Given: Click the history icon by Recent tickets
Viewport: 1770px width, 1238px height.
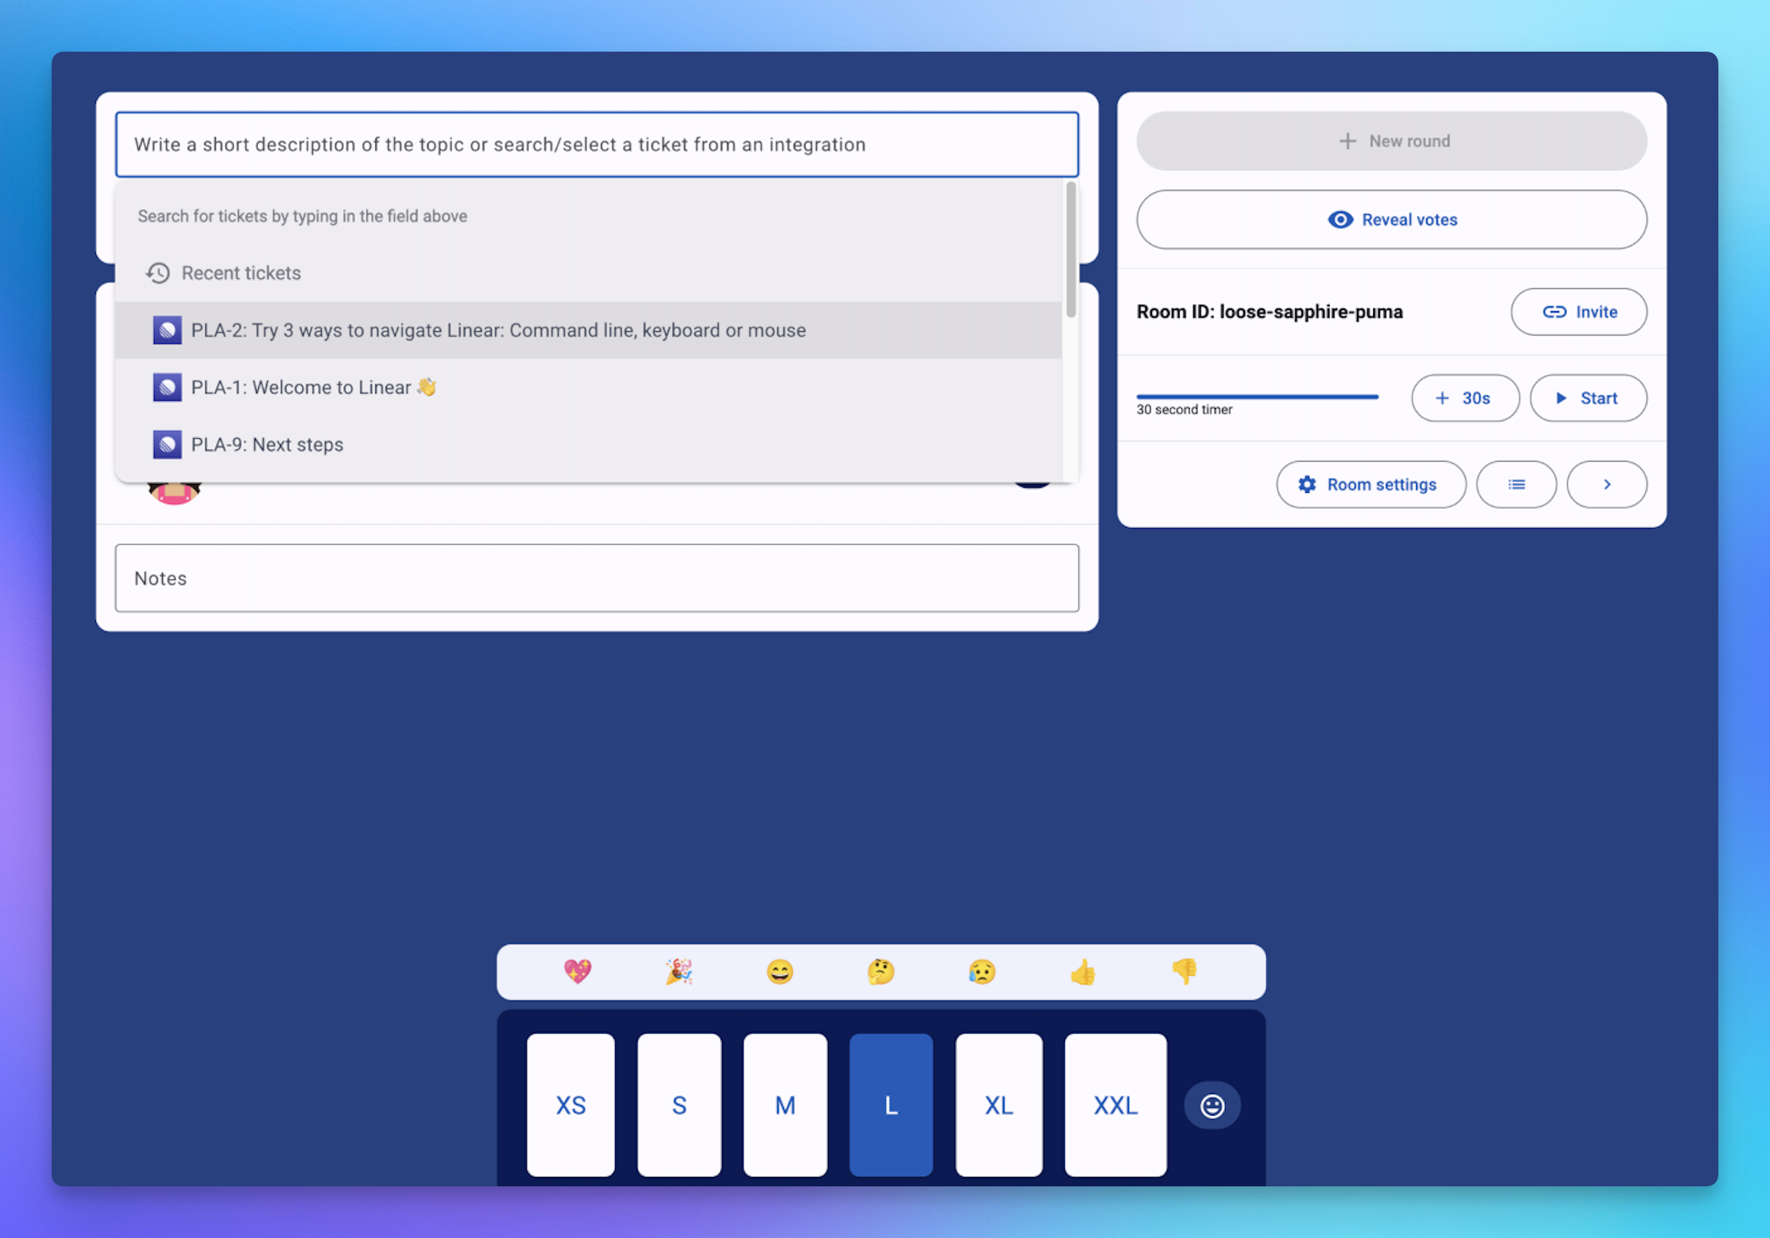Looking at the screenshot, I should (x=158, y=273).
